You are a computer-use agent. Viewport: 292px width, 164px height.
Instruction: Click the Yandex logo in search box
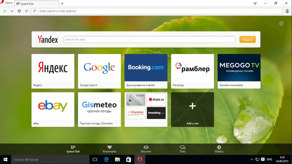point(48,39)
